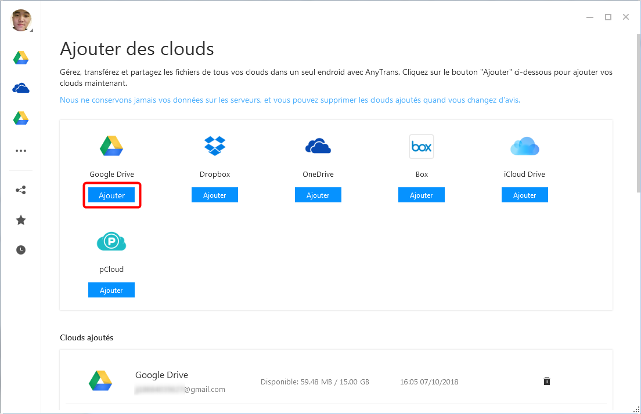
Task: Click Ajouter under Dropbox
Action: coord(215,195)
